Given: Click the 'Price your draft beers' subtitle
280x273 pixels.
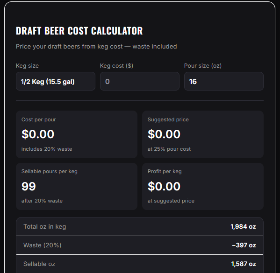Looking at the screenshot, I should tap(96, 47).
